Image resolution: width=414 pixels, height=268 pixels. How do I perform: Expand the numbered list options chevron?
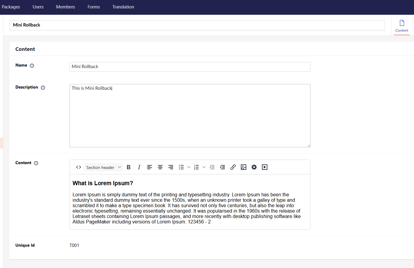tap(204, 167)
